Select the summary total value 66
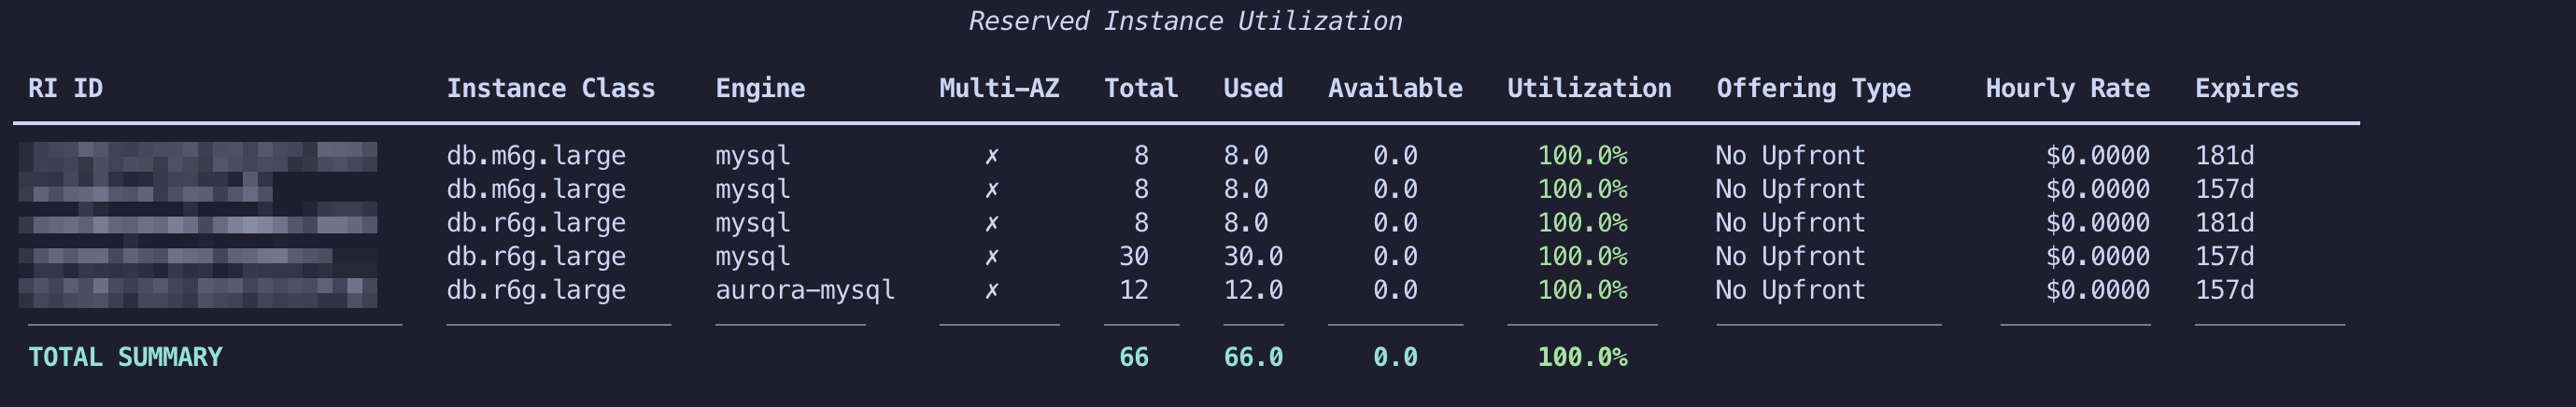Viewport: 2576px width, 407px height. tap(1134, 357)
